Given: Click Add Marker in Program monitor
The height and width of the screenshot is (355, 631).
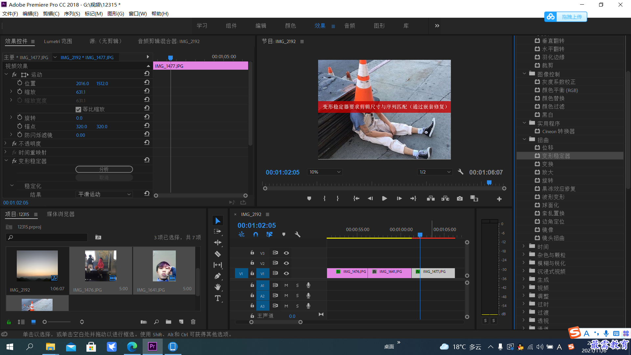Looking at the screenshot, I should click(309, 199).
